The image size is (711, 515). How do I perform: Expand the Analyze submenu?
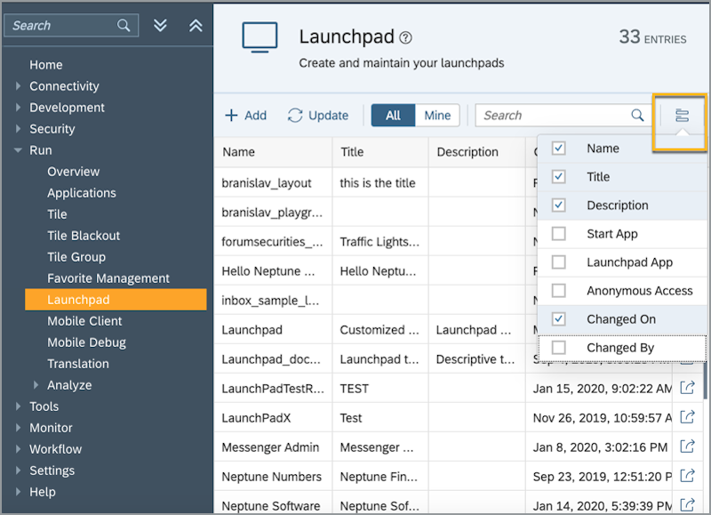pyautogui.click(x=36, y=385)
